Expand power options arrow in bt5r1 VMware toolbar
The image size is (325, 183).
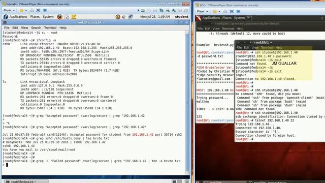click(219, 11)
